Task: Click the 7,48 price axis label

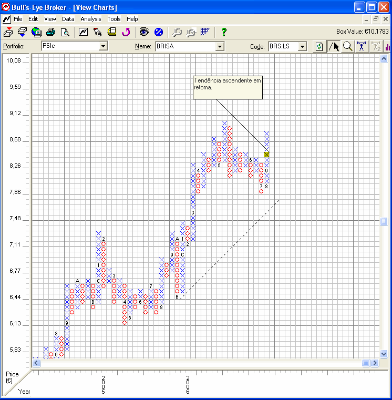Action: click(x=15, y=218)
